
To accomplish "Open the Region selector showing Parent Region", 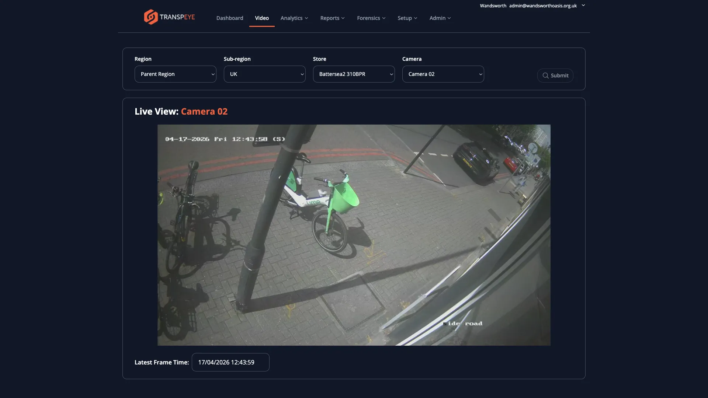I will (176, 74).
